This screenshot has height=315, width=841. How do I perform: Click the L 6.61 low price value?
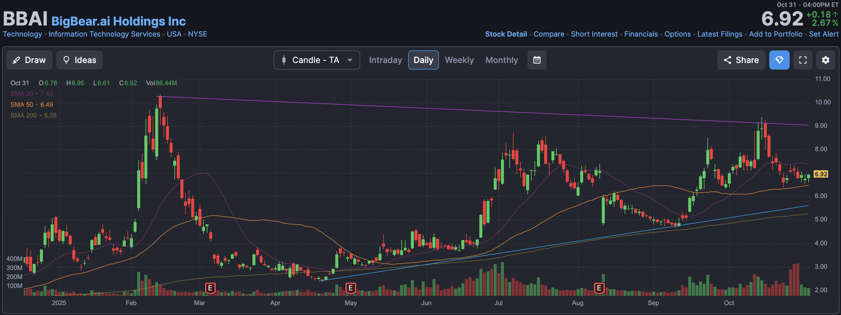click(x=101, y=83)
